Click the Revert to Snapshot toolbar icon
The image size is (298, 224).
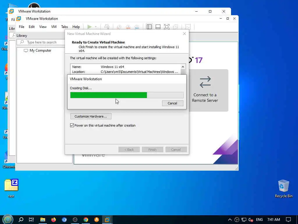click(128, 27)
